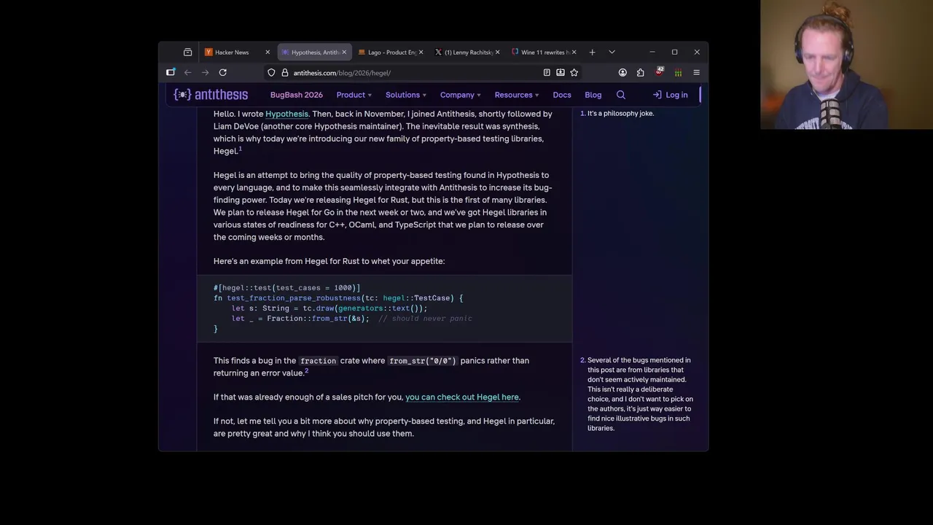Bookmark this page with star icon
933x525 pixels.
(574, 73)
